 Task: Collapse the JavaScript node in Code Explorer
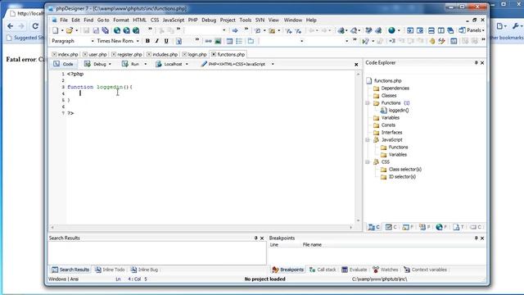pos(368,140)
